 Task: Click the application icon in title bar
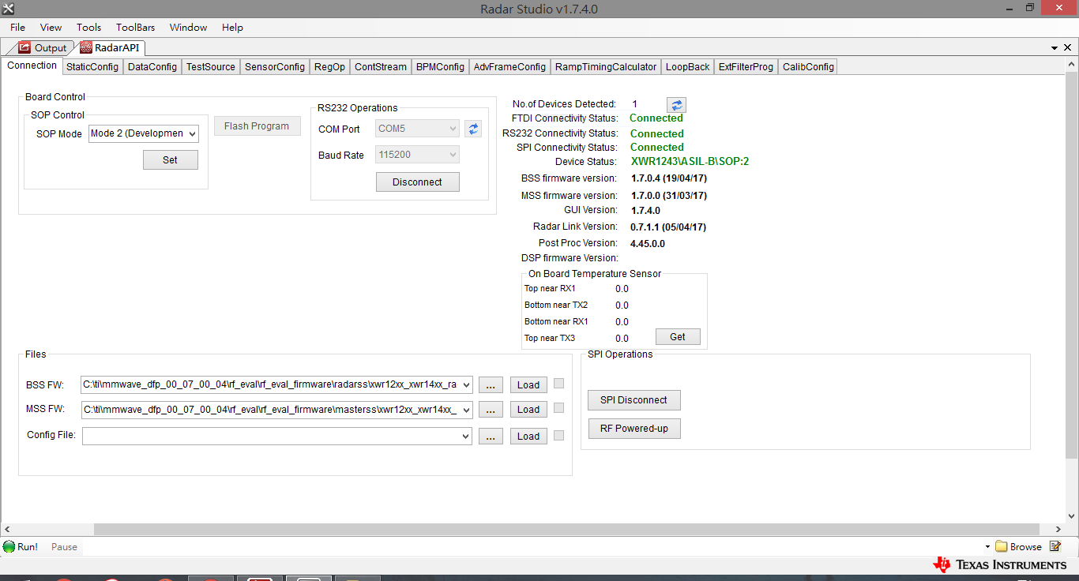pos(8,8)
